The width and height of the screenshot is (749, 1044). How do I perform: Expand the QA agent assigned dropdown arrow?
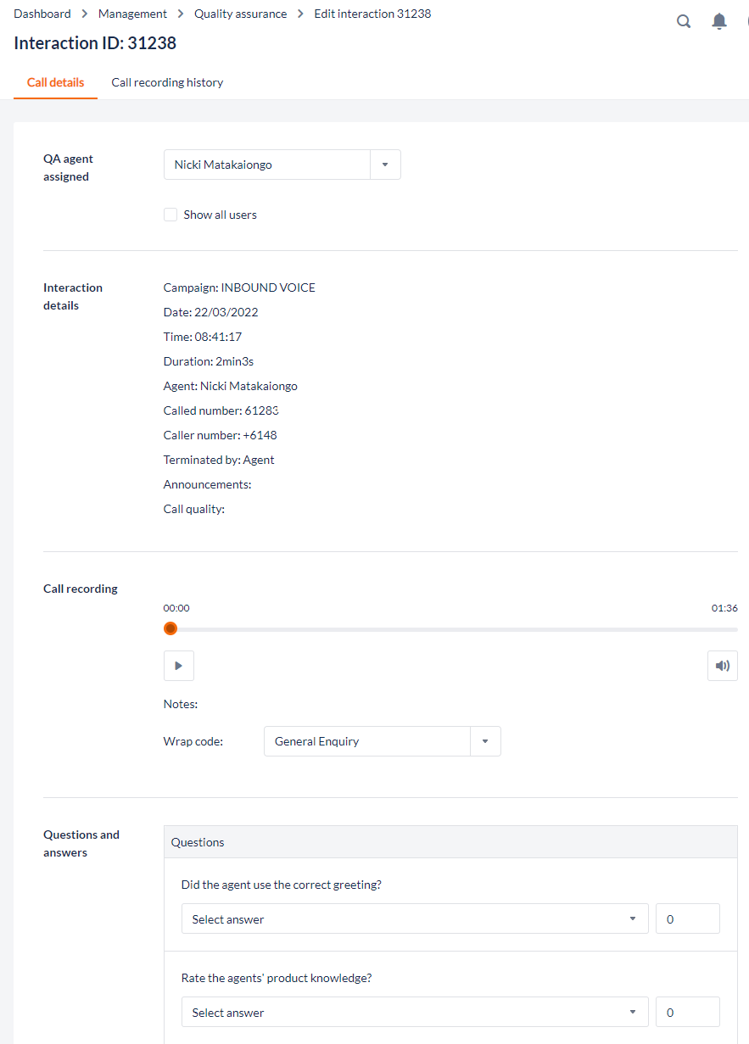pyautogui.click(x=385, y=165)
